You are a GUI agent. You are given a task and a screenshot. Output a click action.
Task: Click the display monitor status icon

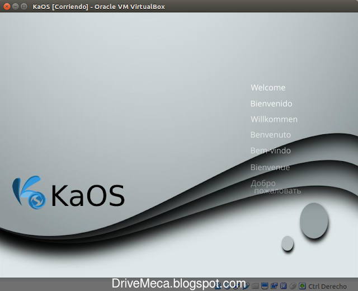tap(265, 285)
